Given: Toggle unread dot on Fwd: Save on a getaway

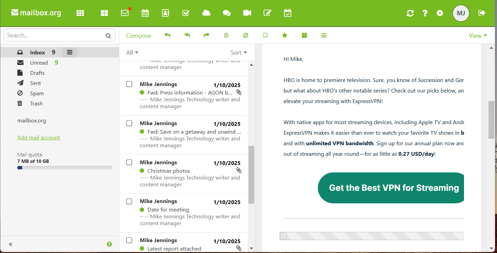Looking at the screenshot, I should pos(142,132).
